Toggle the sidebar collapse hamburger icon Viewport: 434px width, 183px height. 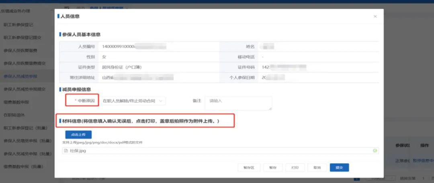(x=66, y=8)
